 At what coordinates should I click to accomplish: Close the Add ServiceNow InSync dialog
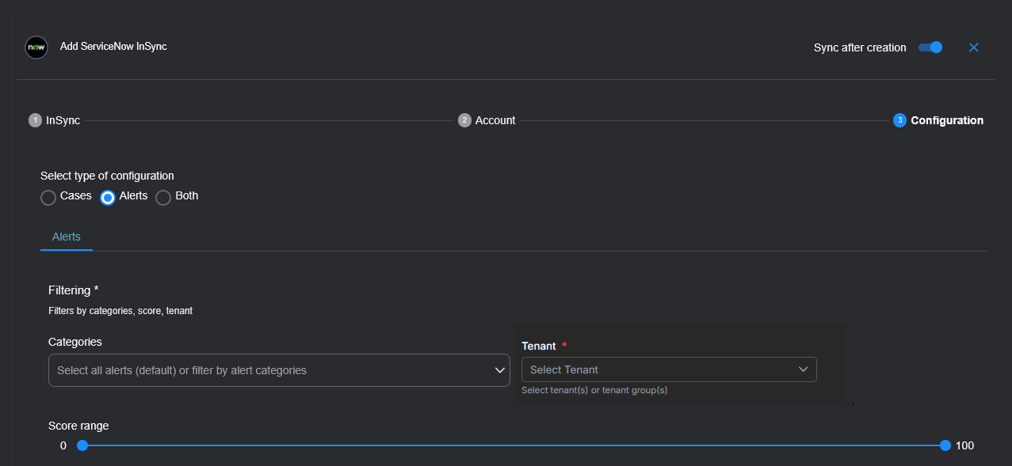click(974, 47)
